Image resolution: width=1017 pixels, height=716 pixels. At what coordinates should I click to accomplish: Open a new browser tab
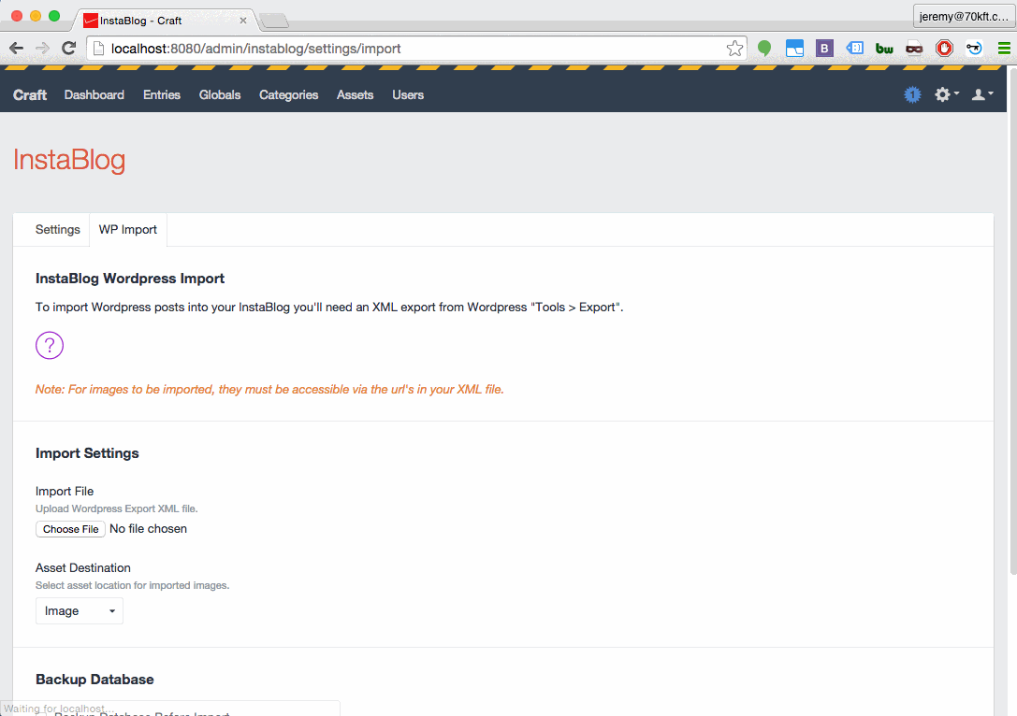pyautogui.click(x=274, y=21)
